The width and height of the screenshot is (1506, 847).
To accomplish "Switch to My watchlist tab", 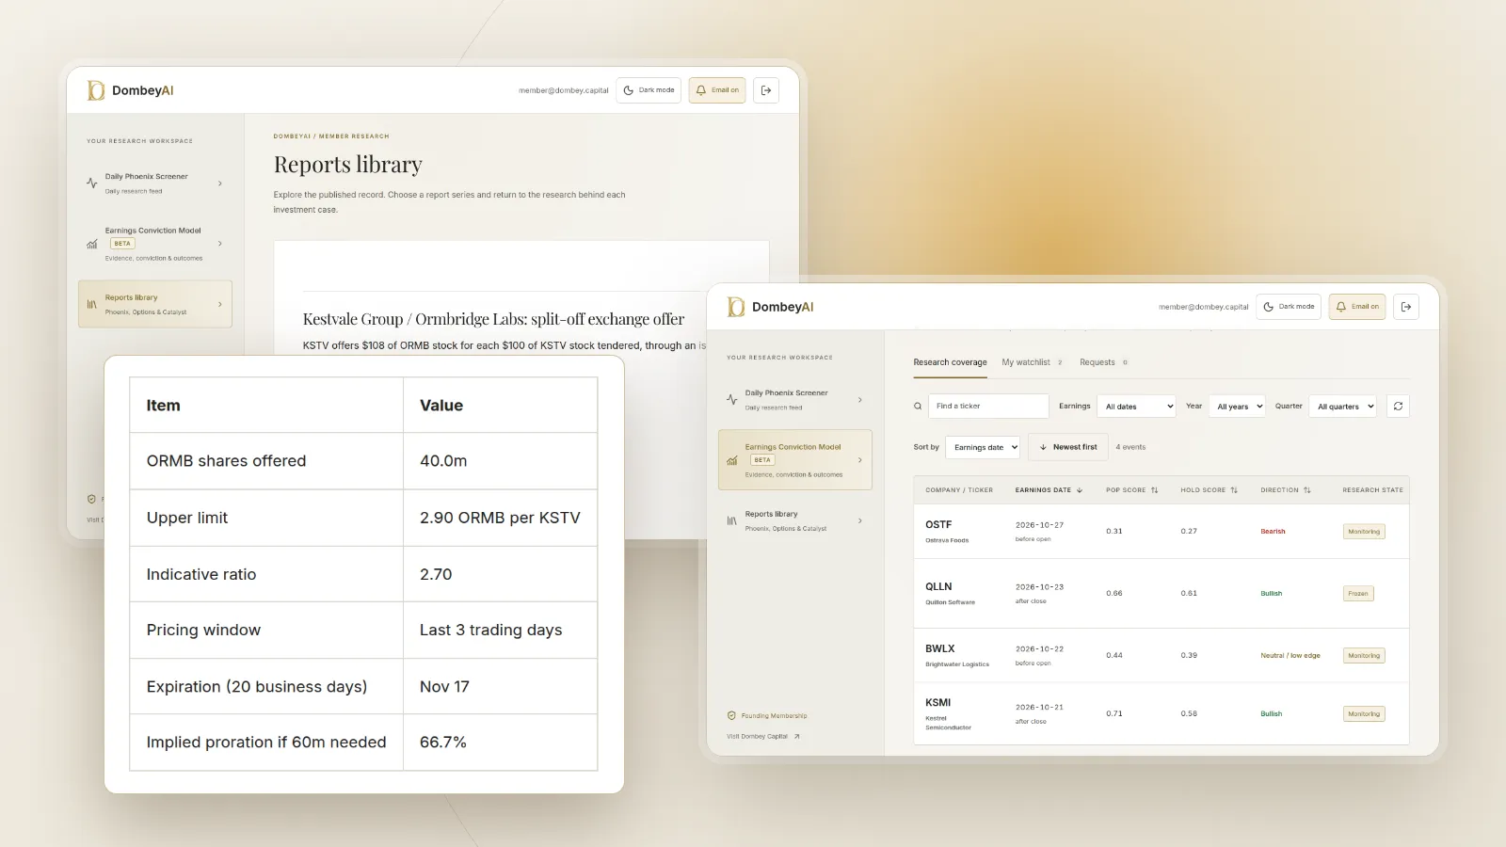I will [1032, 362].
